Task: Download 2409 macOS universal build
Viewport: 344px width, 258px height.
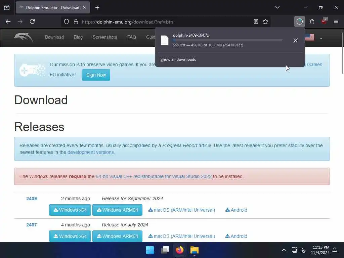Action: coord(182,210)
